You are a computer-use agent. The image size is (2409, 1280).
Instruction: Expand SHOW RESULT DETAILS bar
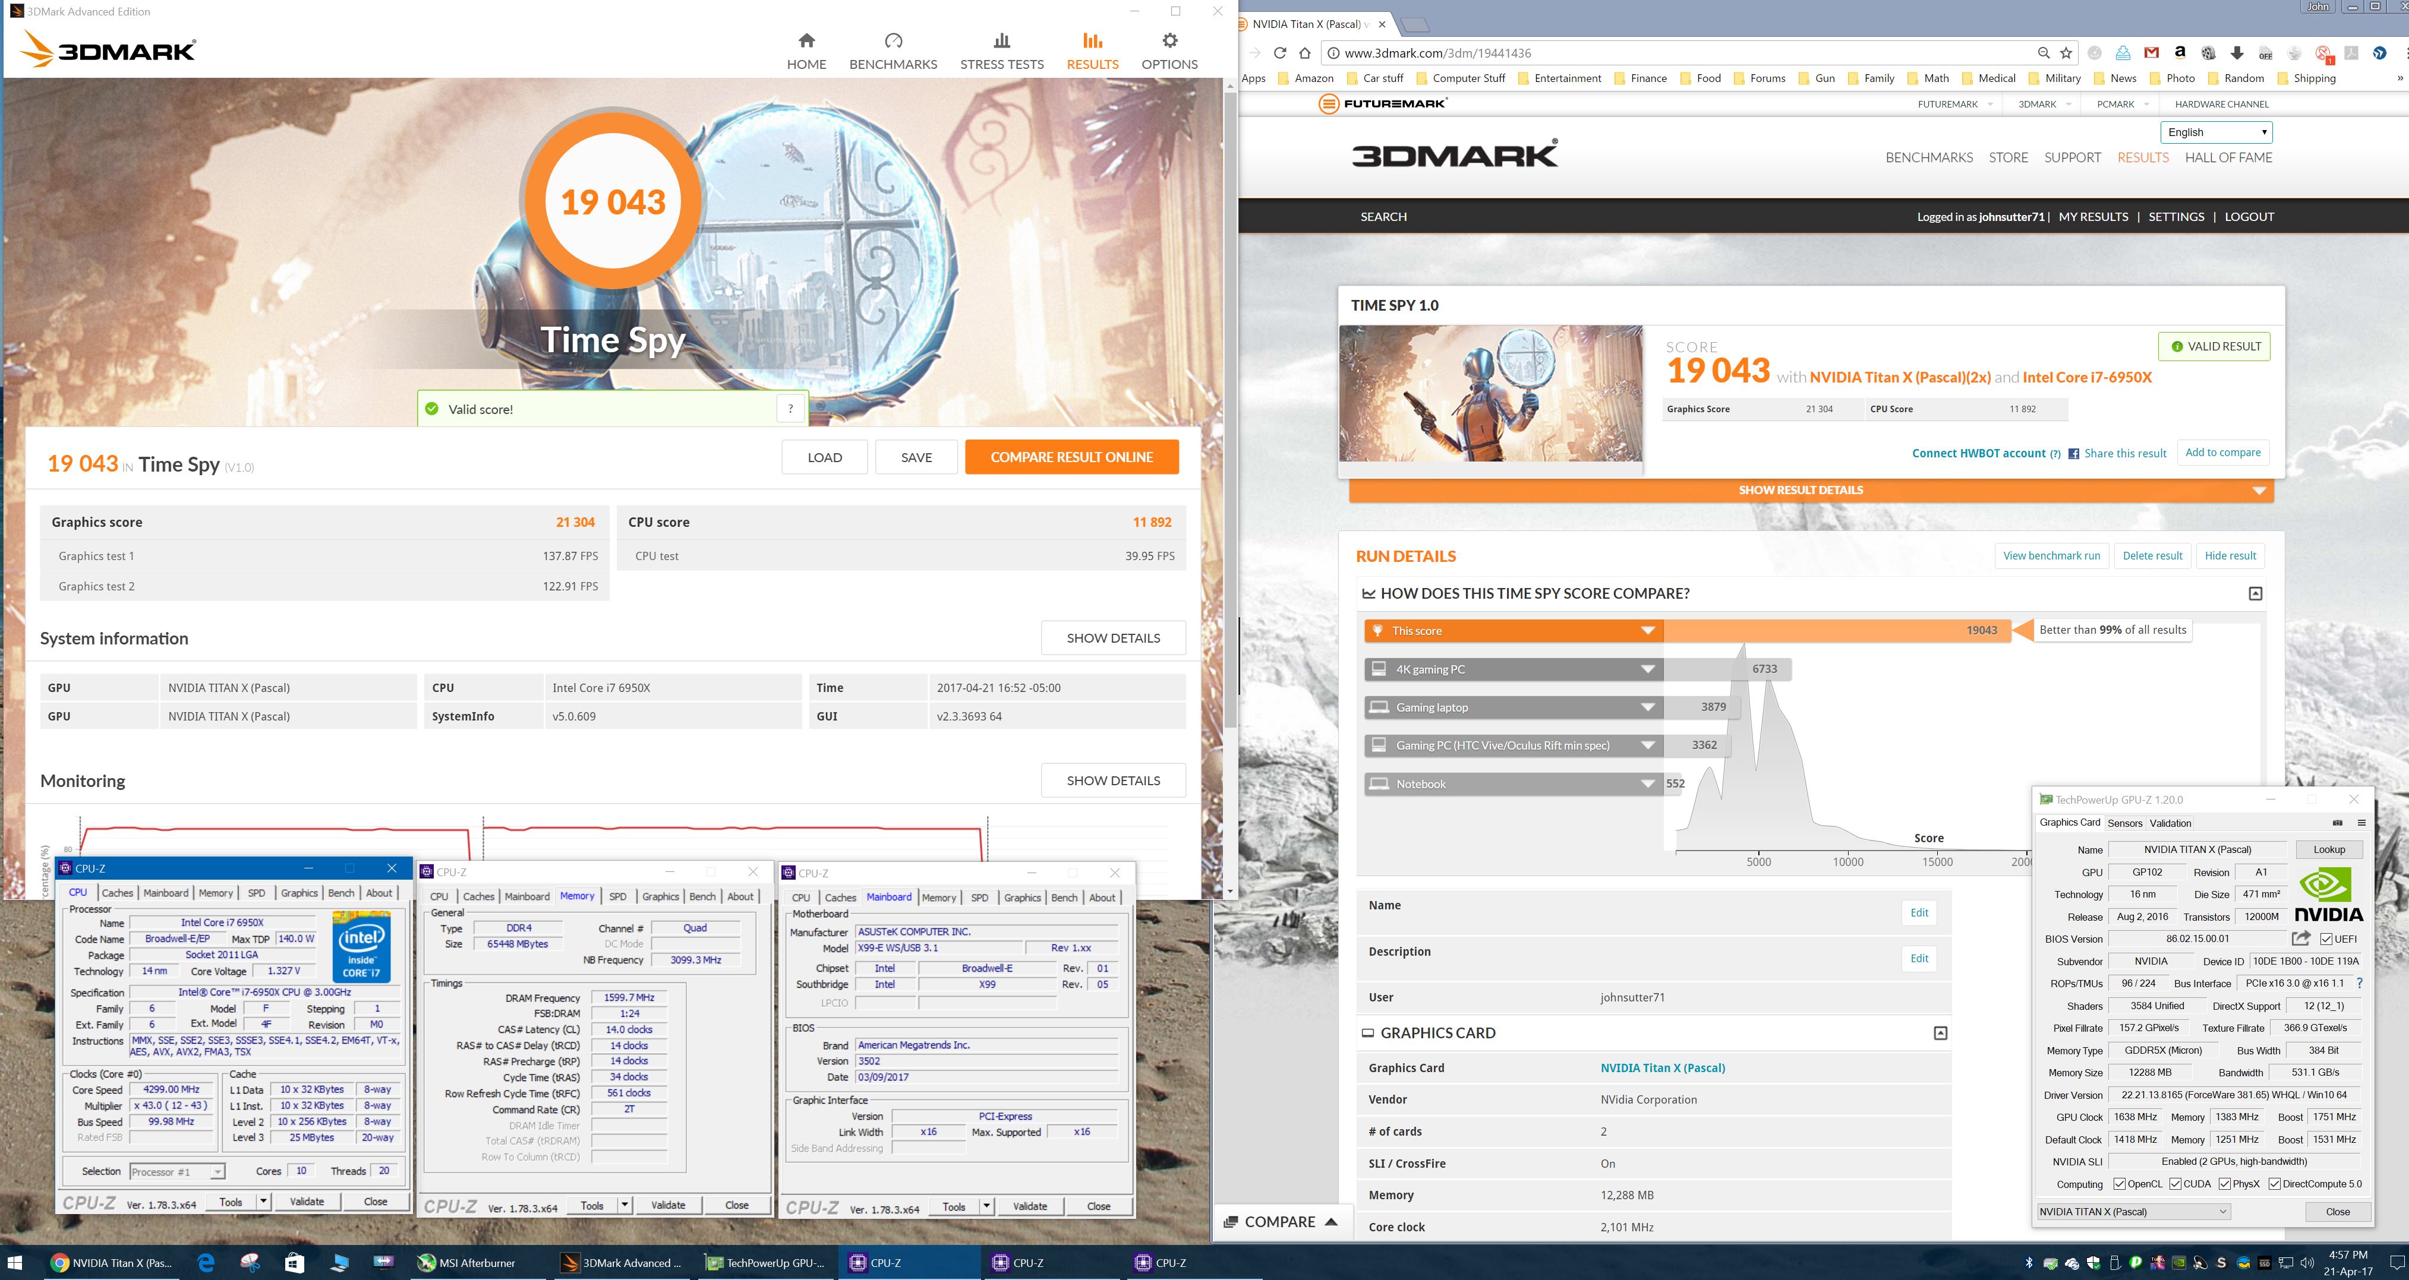pyautogui.click(x=1811, y=490)
